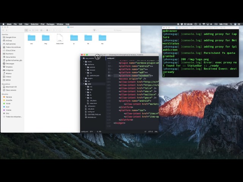Select the Verde tag in Finder sidebar
The width and height of the screenshot is (243, 182).
pyautogui.click(x=8, y=104)
